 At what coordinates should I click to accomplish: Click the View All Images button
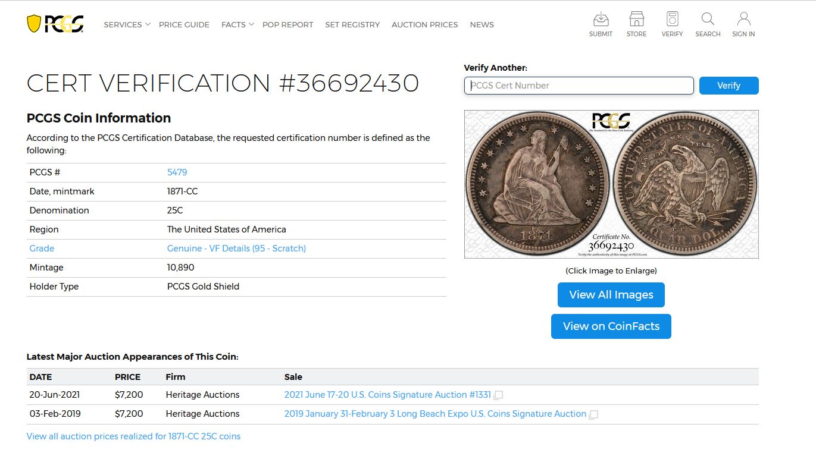(611, 295)
